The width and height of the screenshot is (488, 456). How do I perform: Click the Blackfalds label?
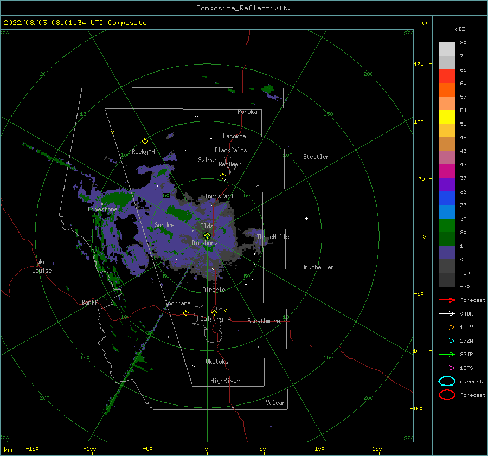(x=230, y=150)
